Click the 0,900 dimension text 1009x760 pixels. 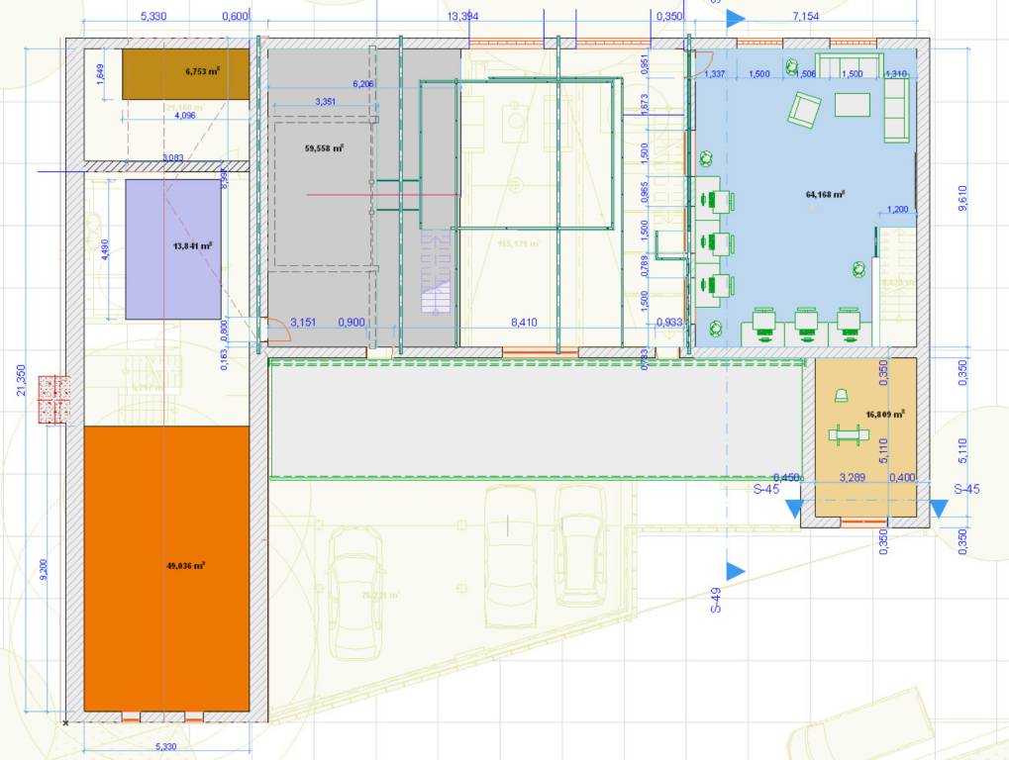(x=352, y=323)
